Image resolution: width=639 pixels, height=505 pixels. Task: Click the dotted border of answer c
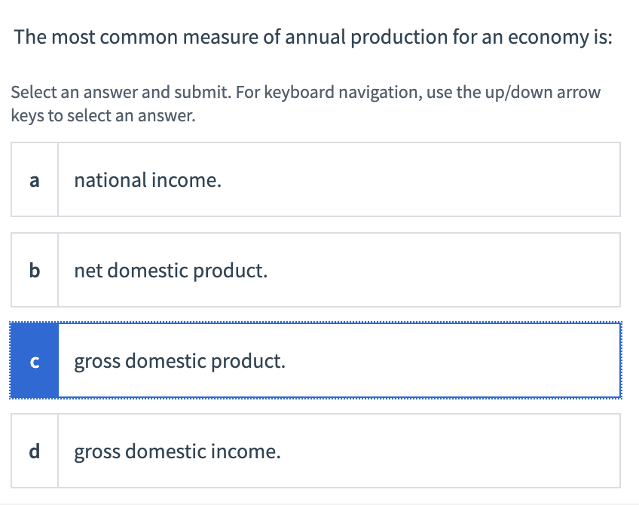coord(316,323)
